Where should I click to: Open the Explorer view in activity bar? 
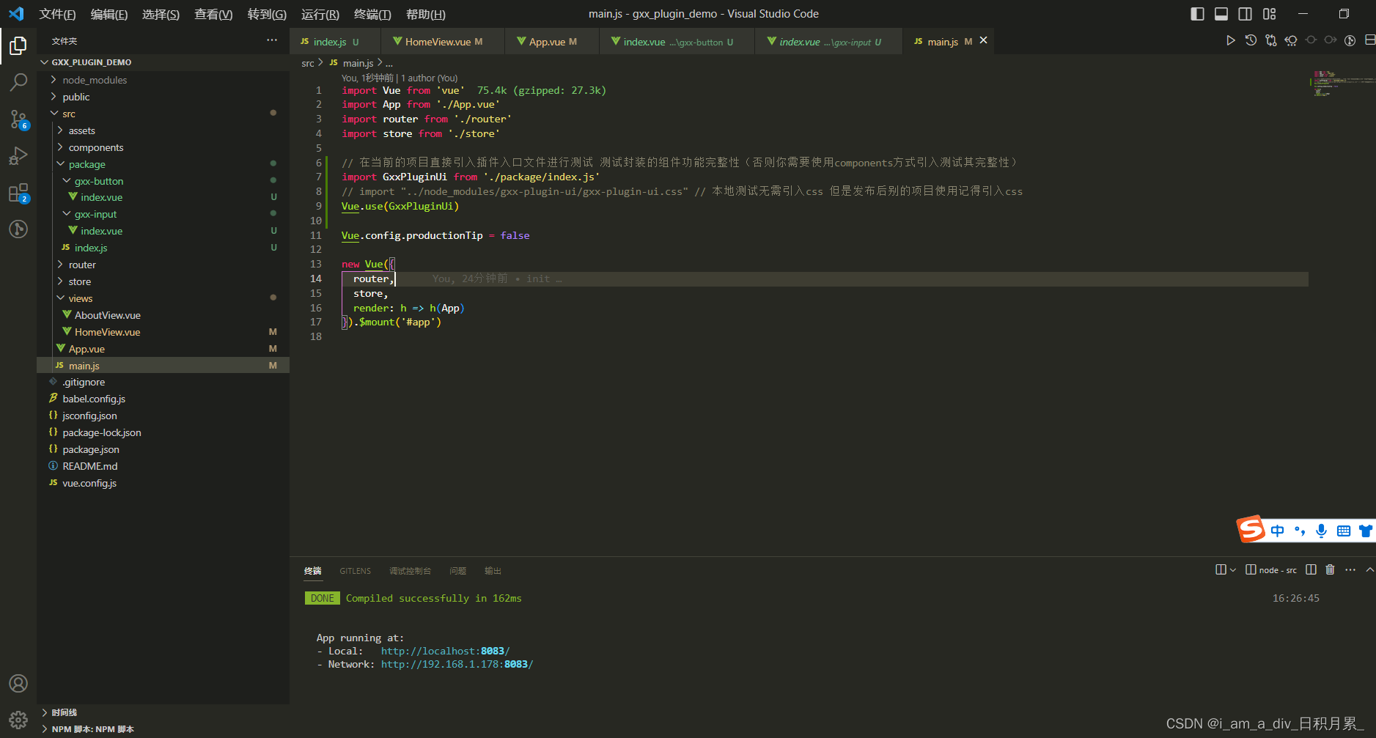[18, 45]
